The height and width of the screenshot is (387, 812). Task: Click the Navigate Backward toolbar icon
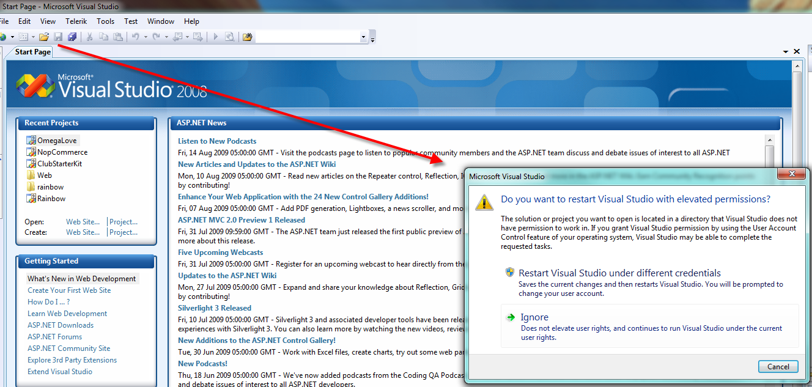177,37
